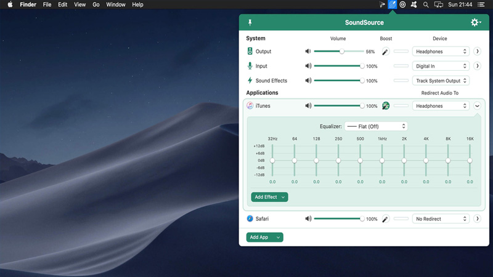Click the Add App button

264,237
